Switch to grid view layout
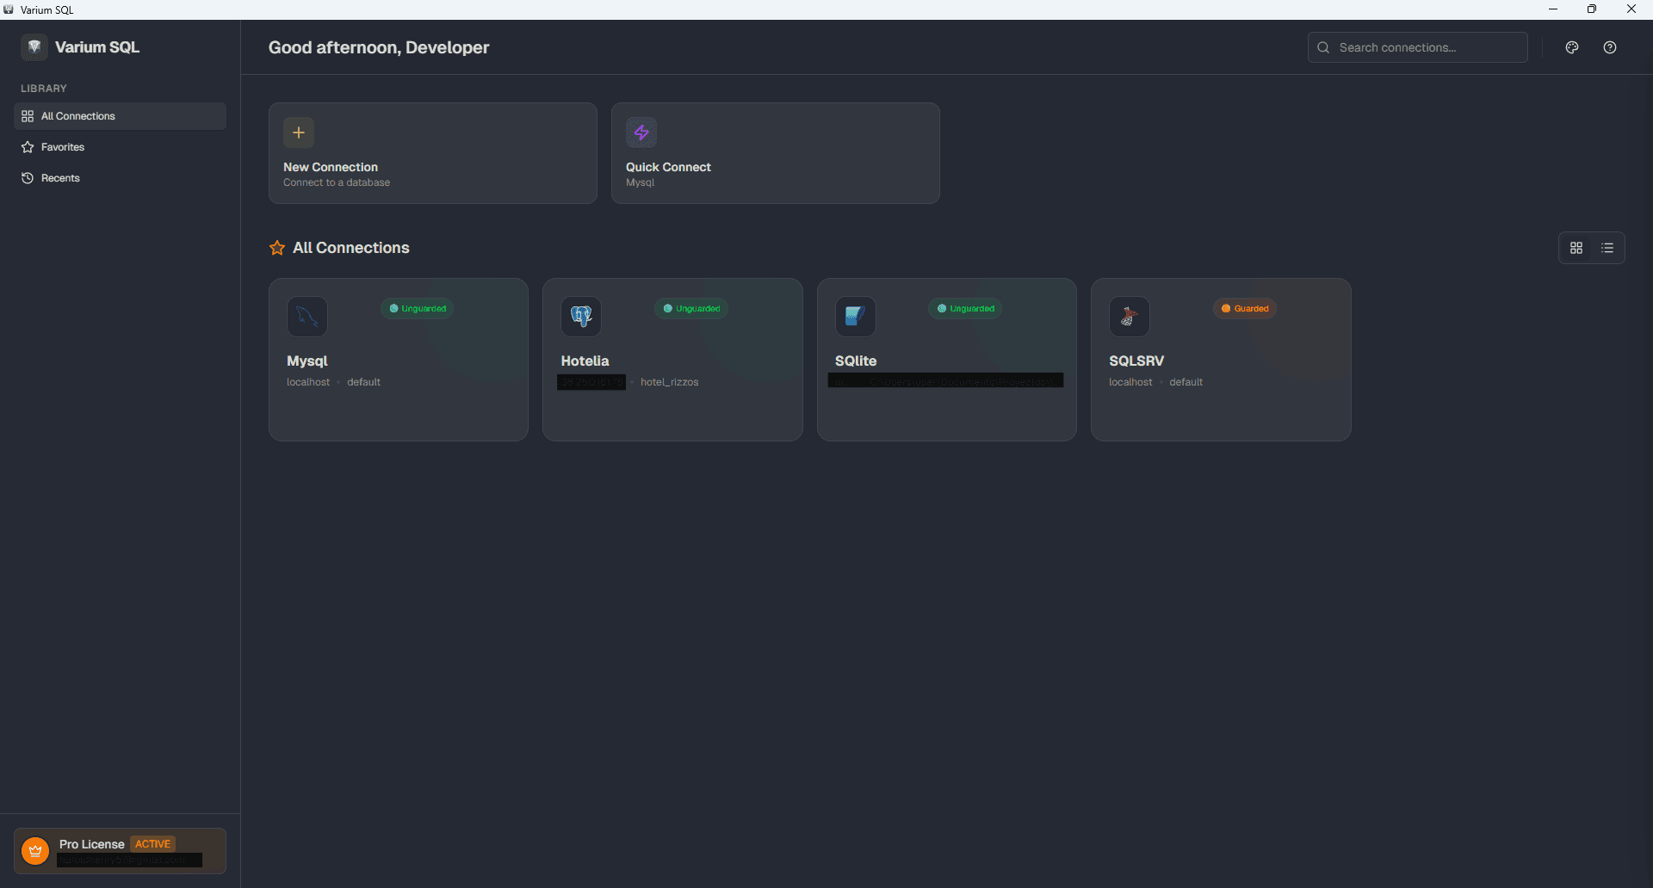This screenshot has width=1653, height=888. 1576,248
